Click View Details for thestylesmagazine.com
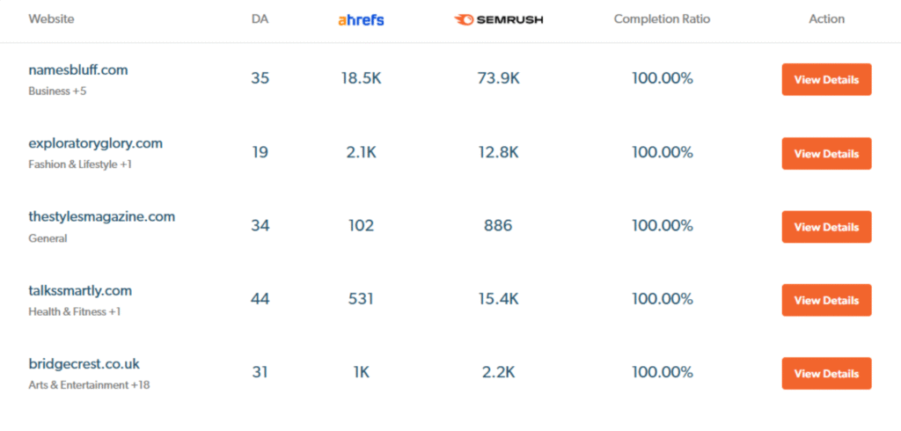This screenshot has height=431, width=901. tap(826, 227)
